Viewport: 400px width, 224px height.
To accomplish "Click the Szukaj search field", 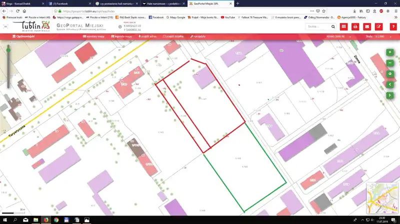I will click(318, 26).
